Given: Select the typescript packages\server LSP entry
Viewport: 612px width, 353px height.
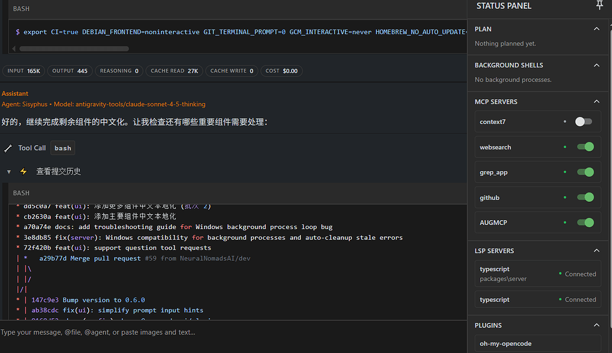Looking at the screenshot, I should [x=538, y=274].
